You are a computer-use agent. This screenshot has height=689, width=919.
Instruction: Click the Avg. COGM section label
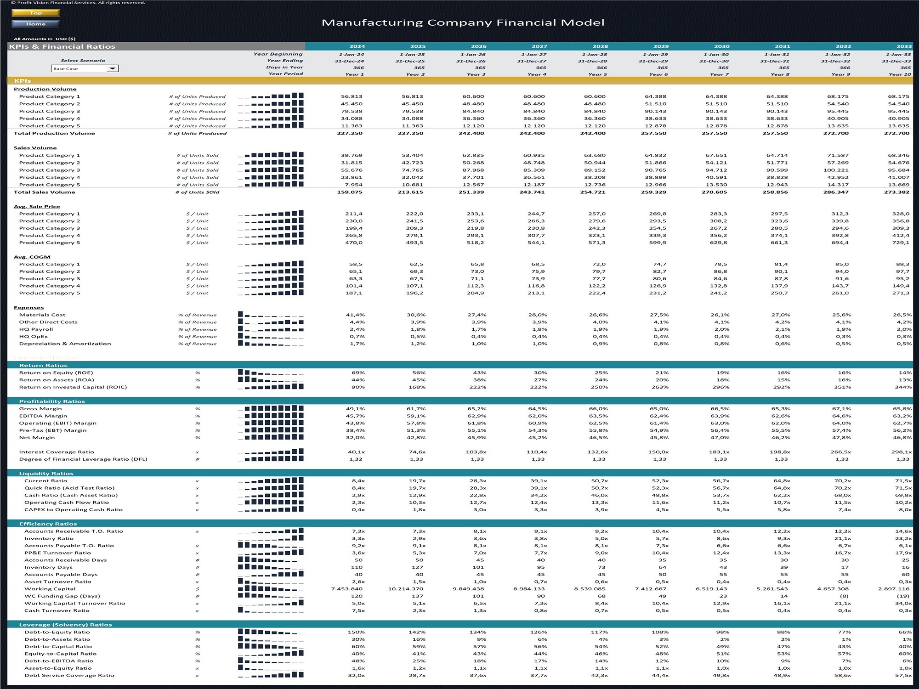point(32,257)
